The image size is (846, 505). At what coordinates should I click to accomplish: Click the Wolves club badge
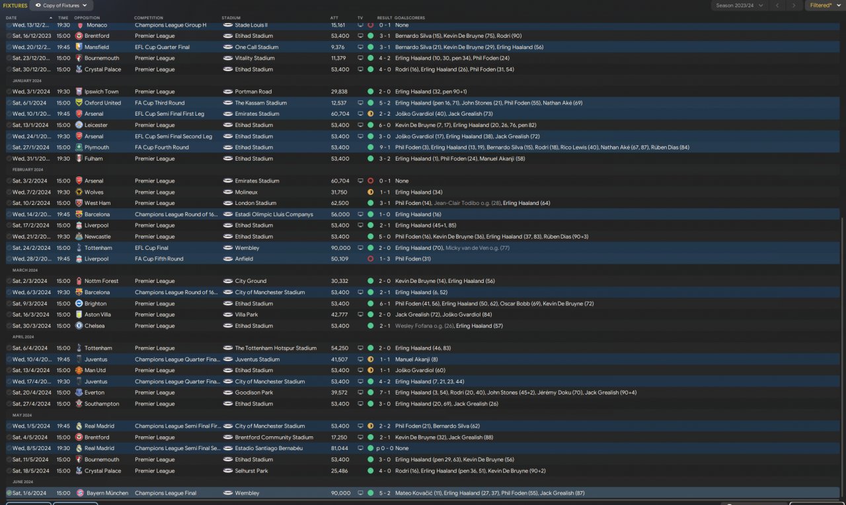point(79,192)
